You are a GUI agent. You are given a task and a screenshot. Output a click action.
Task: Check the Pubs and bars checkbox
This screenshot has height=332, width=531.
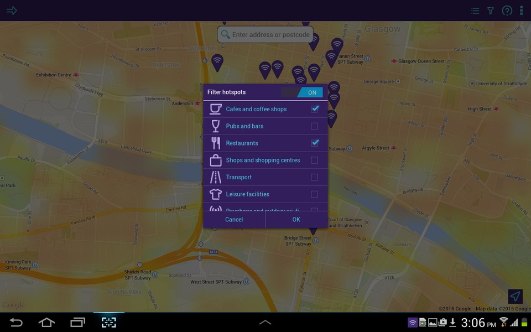[314, 126]
